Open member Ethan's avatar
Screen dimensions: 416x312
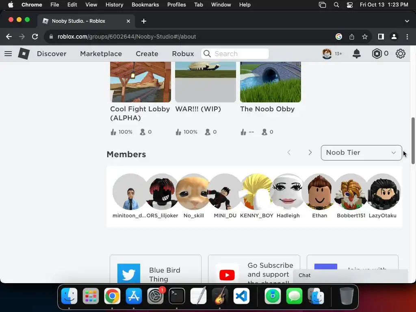[x=319, y=192]
